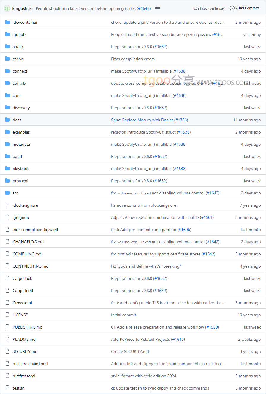This screenshot has height=394, width=266.
Task: Open the docs folder
Action: pyautogui.click(x=17, y=120)
